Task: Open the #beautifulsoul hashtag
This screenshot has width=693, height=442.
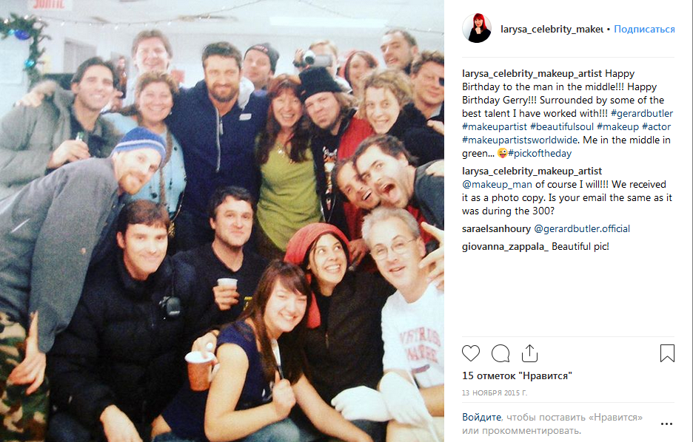Action: pos(562,127)
